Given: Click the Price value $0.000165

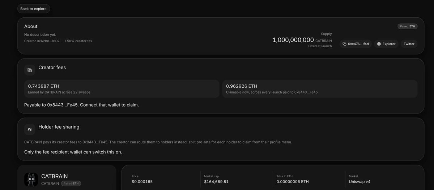Looking at the screenshot, I should [x=142, y=182].
